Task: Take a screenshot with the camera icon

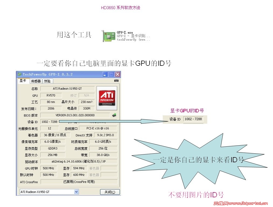Action: click(116, 80)
